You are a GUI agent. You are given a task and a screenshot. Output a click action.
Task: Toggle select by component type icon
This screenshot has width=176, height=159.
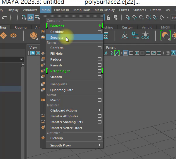[x=37, y=17]
